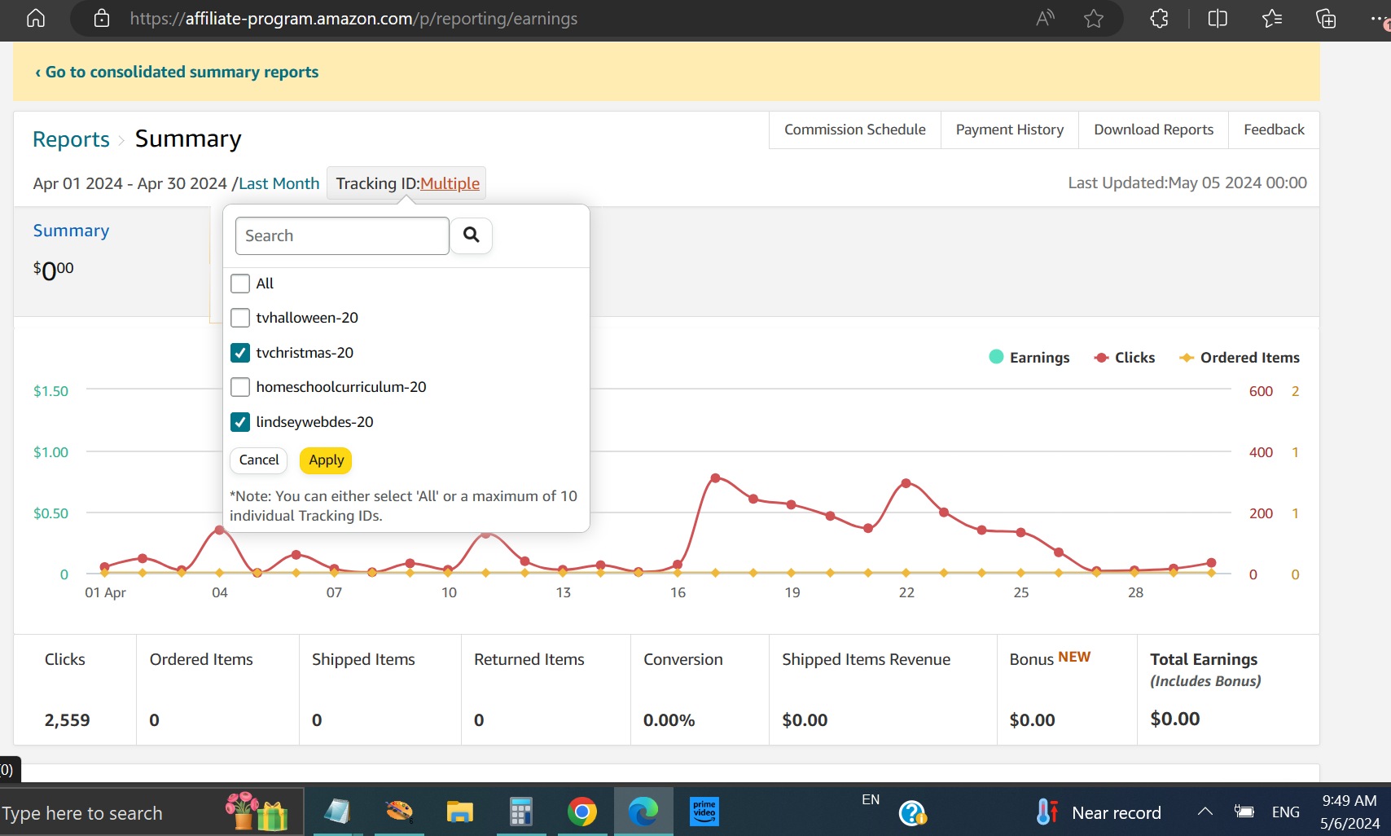Screen dimensions: 1391x836
Task: Click the Clicks data point at 22 Apr peak
Action: 906,483
